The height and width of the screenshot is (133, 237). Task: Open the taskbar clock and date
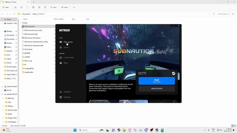pos(228,130)
